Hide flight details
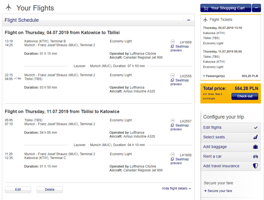The height and width of the screenshot is (200, 264). [x=176, y=189]
